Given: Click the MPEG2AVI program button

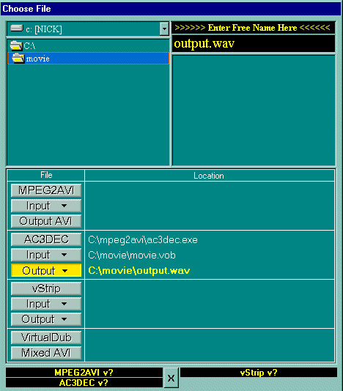Looking at the screenshot, I should coord(46,190).
